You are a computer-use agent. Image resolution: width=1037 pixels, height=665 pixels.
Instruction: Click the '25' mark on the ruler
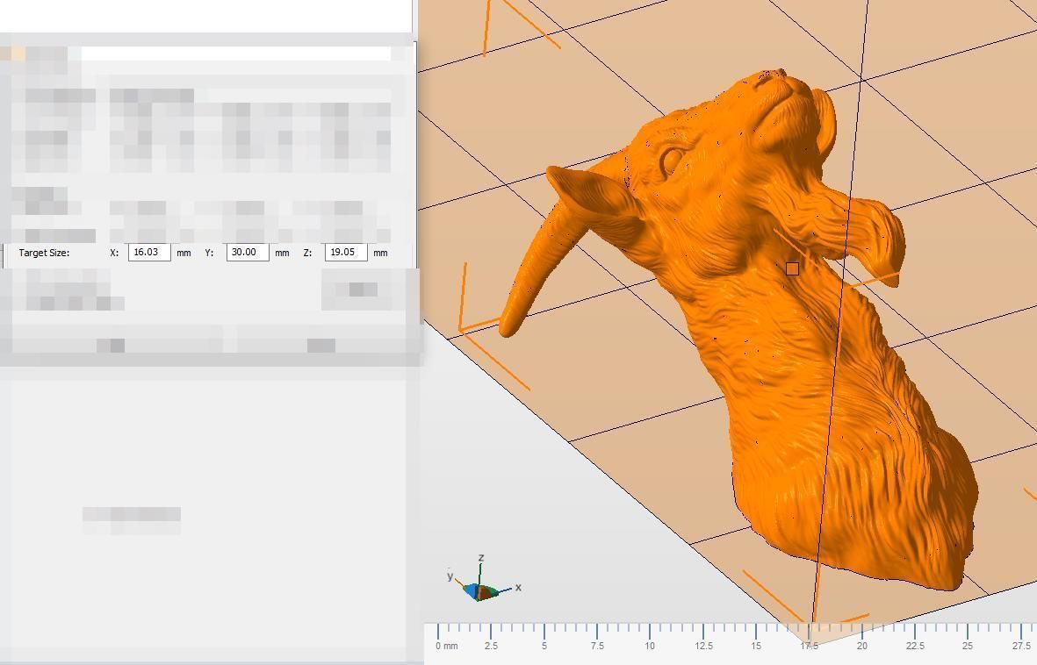[968, 646]
